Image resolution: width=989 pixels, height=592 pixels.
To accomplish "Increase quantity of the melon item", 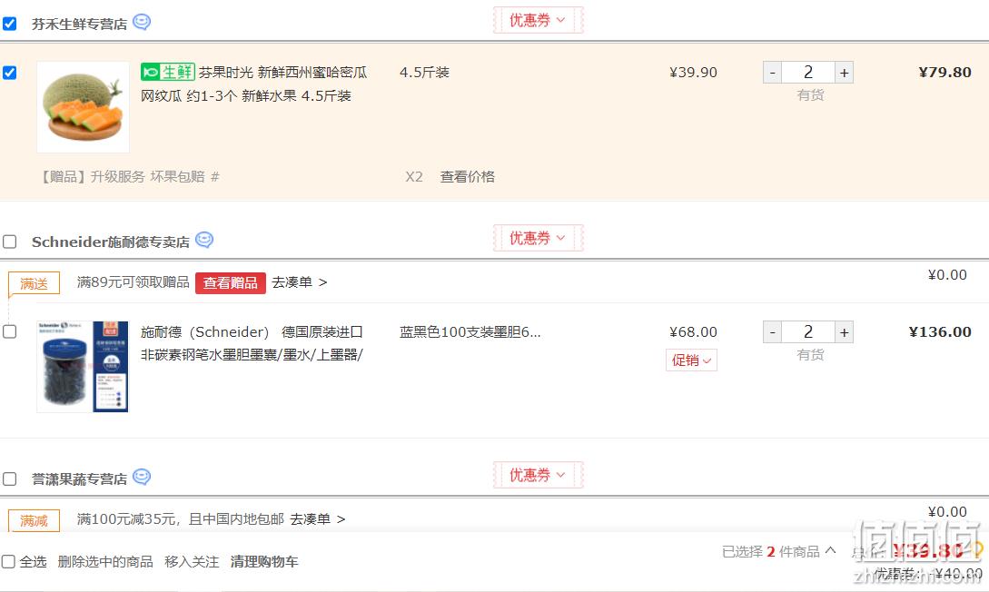I will (844, 73).
